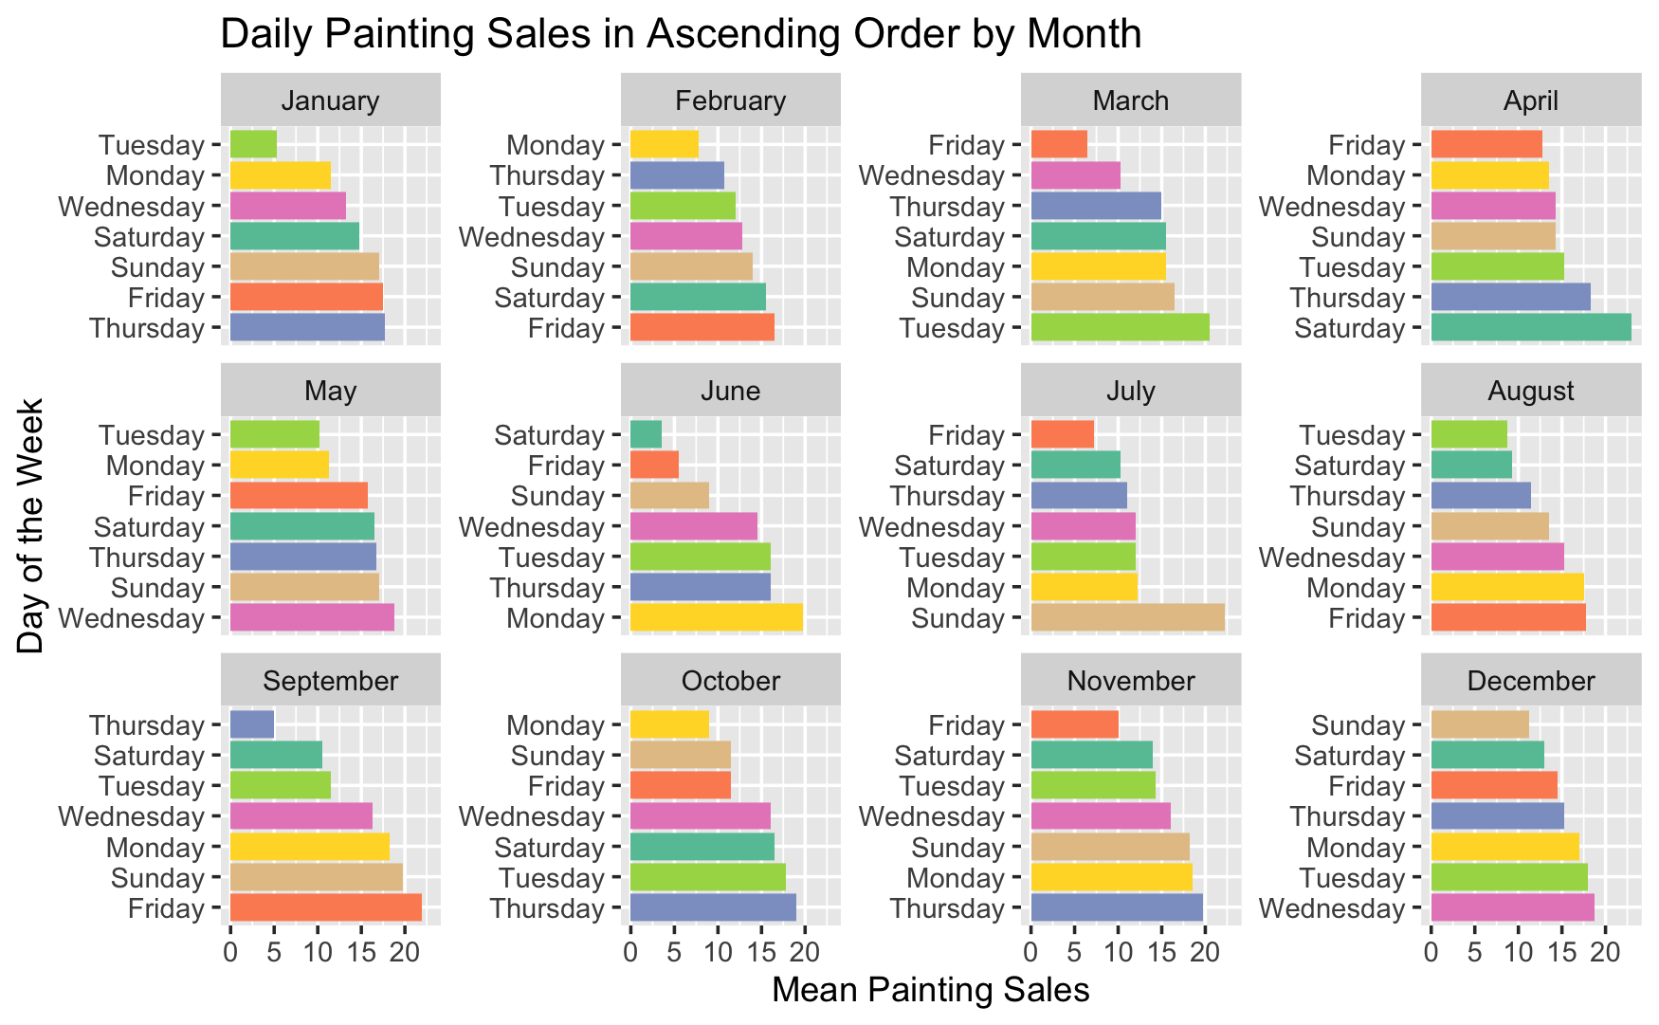
Task: Click May's pink Wednesday bar
Action: pyautogui.click(x=312, y=618)
